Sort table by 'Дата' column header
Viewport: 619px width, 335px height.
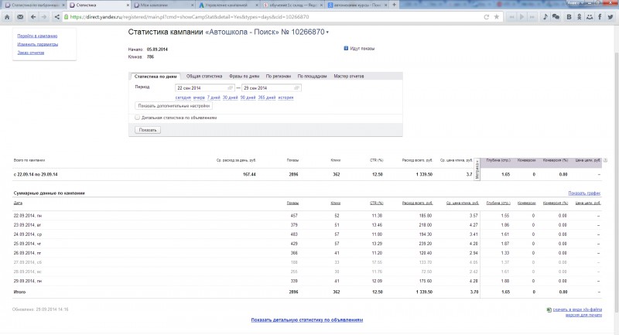pyautogui.click(x=18, y=203)
